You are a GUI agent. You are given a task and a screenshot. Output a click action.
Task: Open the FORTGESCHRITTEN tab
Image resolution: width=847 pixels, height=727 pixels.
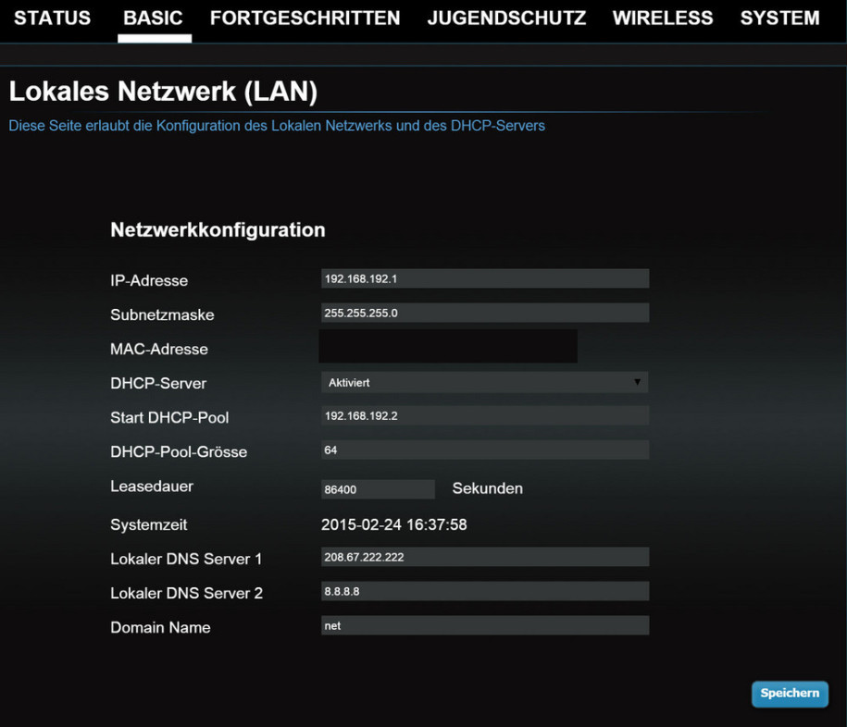pyautogui.click(x=305, y=18)
